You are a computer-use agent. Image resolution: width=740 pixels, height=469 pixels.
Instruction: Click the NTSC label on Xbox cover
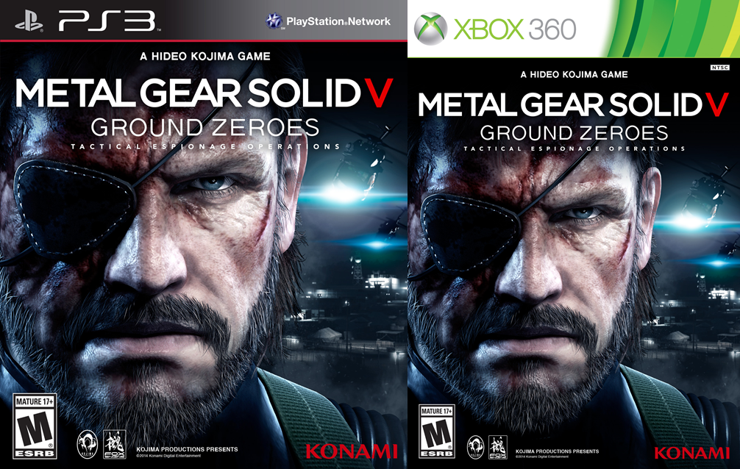tap(719, 68)
